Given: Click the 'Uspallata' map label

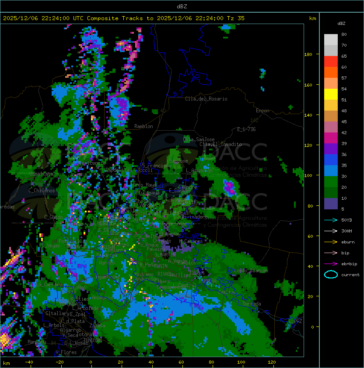Looking at the screenshot, I should pyautogui.click(x=42, y=174).
